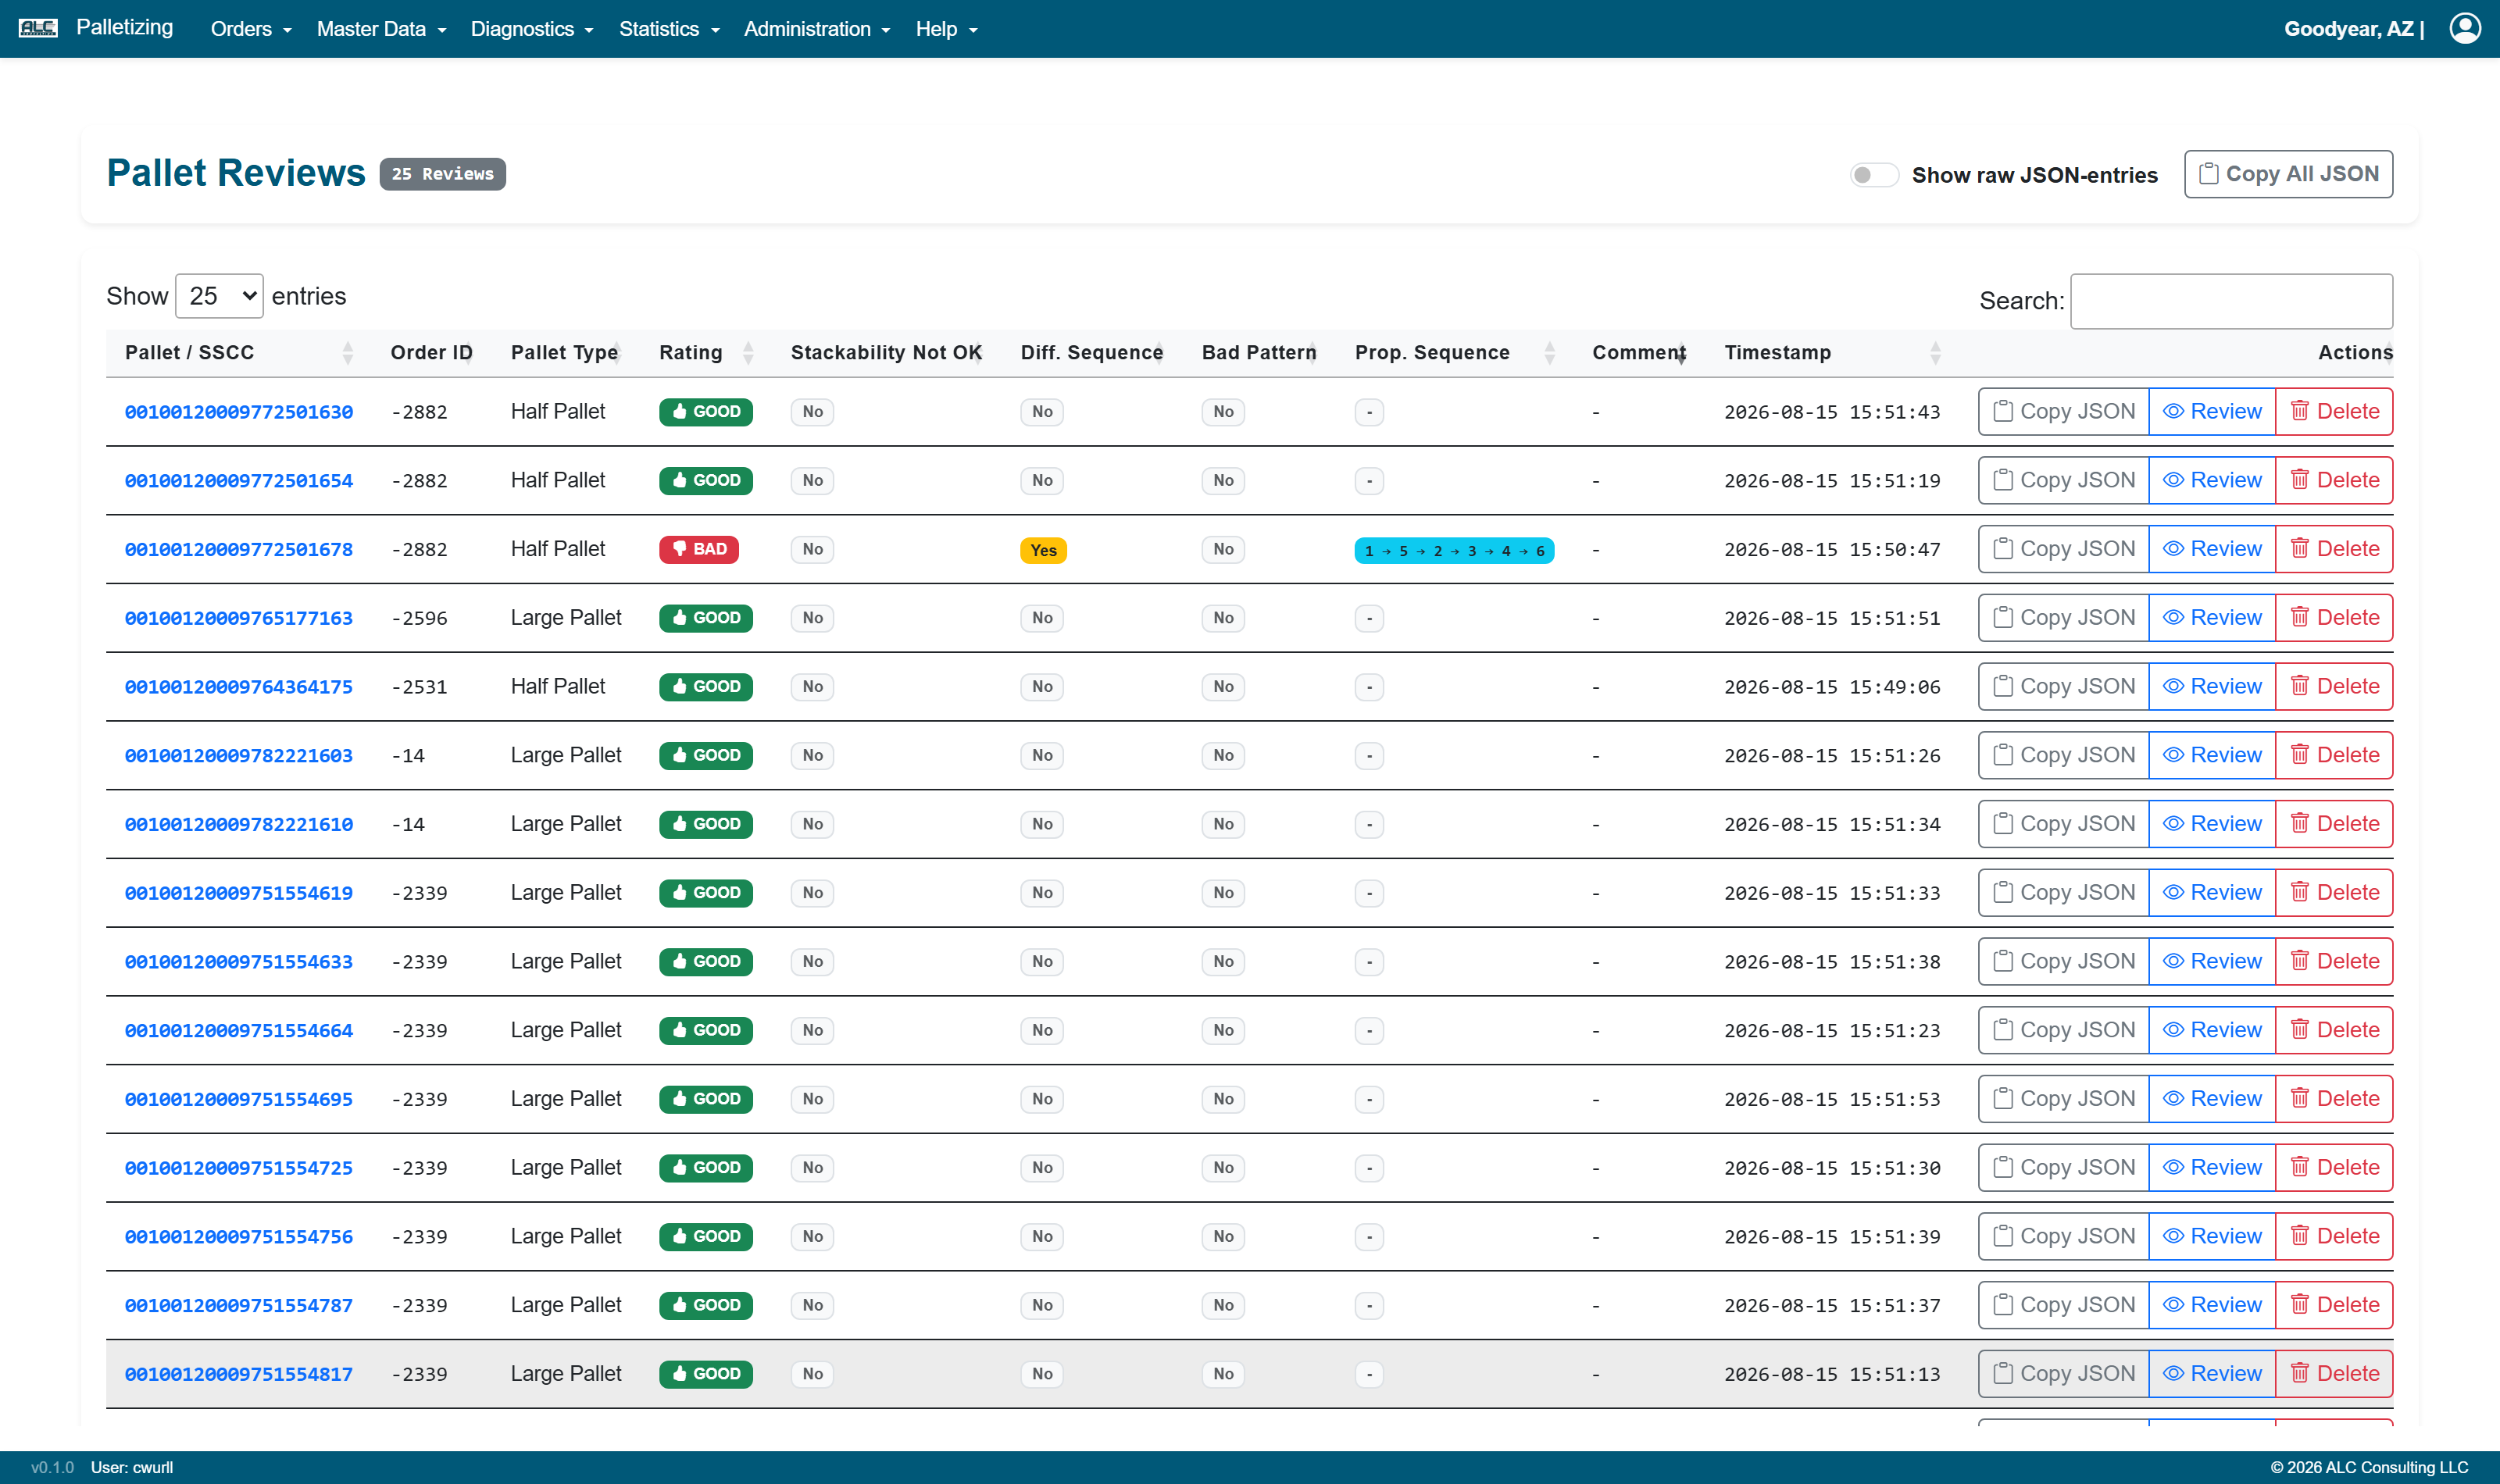The image size is (2500, 1484).
Task: Focus the Search input field
Action: (2231, 301)
